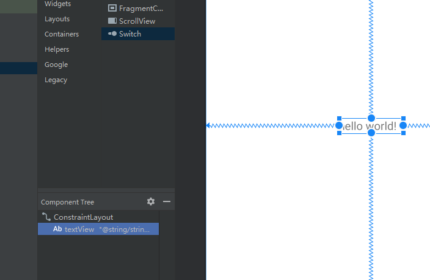Image resolution: width=430 pixels, height=280 pixels.
Task: Click the ScrollView icon
Action: [112, 21]
